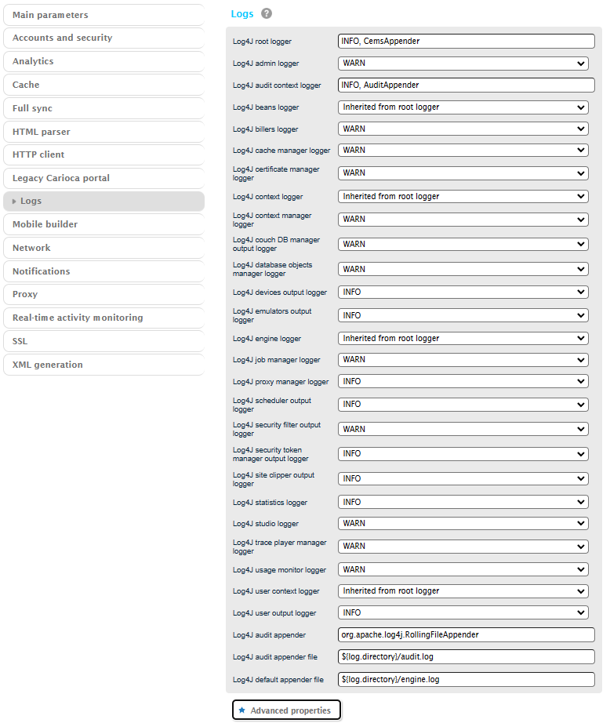Go to Accounts and security settings
The width and height of the screenshot is (610, 723).
point(103,38)
